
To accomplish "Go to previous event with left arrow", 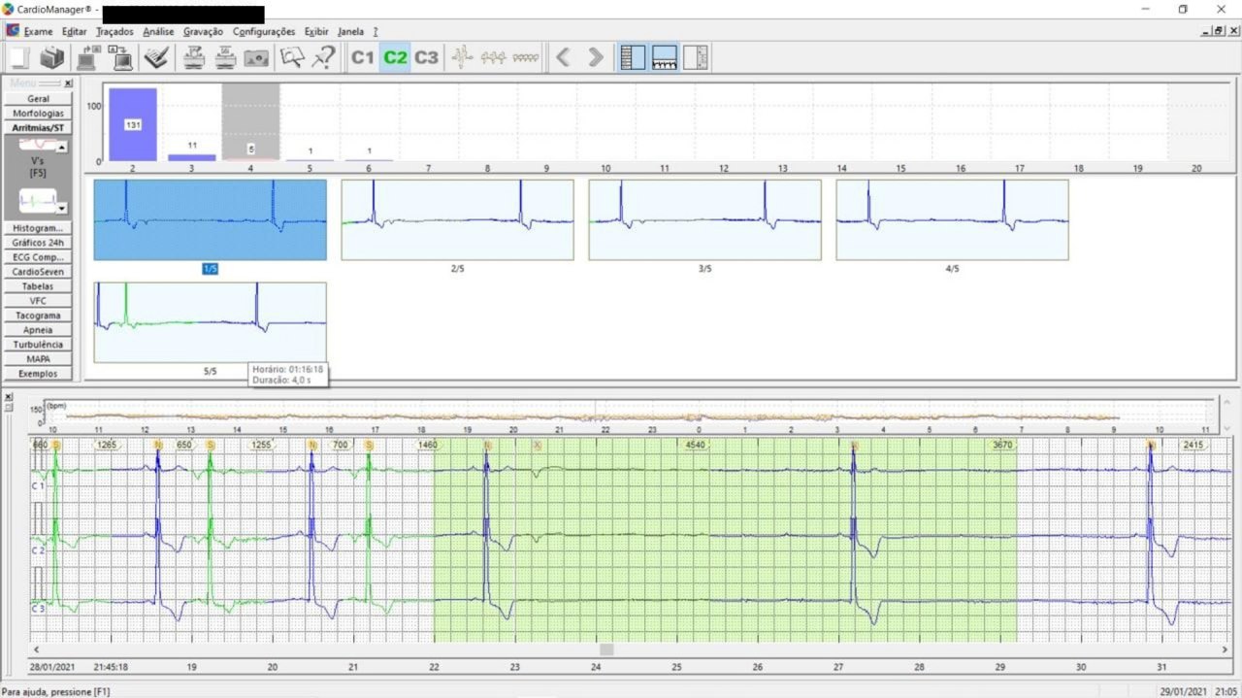I will 563,58.
